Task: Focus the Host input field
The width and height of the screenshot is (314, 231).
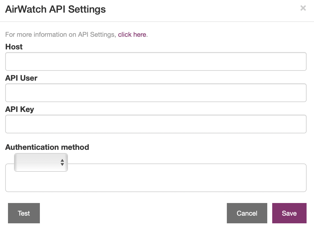Action: [156, 61]
